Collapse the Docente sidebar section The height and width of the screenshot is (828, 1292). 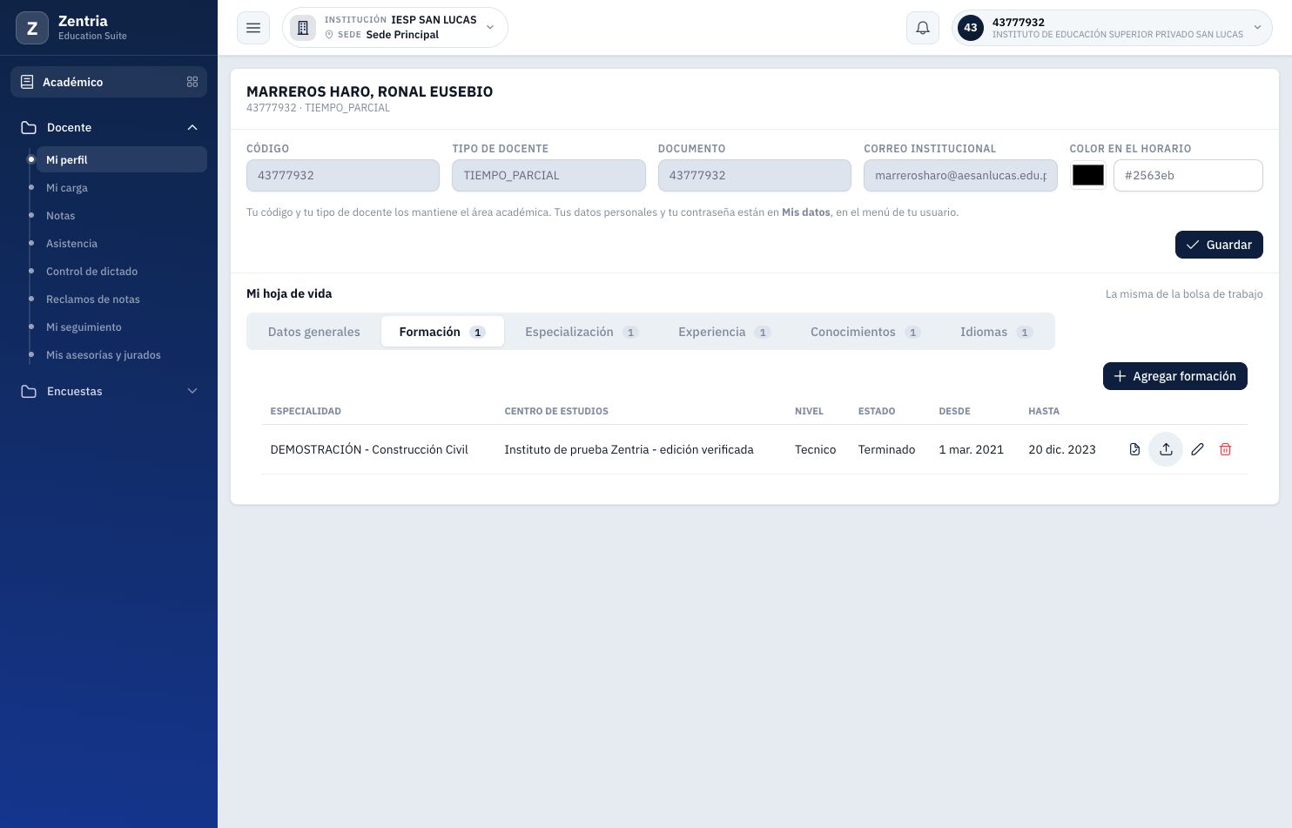(x=192, y=127)
